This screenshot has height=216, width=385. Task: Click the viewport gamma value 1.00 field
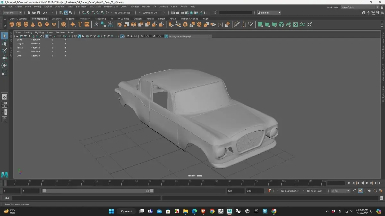[x=159, y=36]
